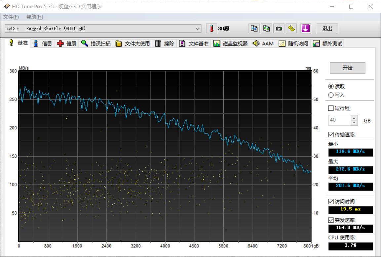The width and height of the screenshot is (381, 257).
Task: Open the 文件 file menu
Action: tap(11, 17)
